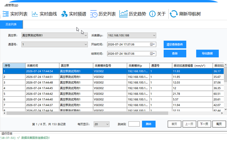Viewport: 227px width, 153px height.
Task: Select row with time 2026-07-24 17:44:42
Action: [113, 94]
